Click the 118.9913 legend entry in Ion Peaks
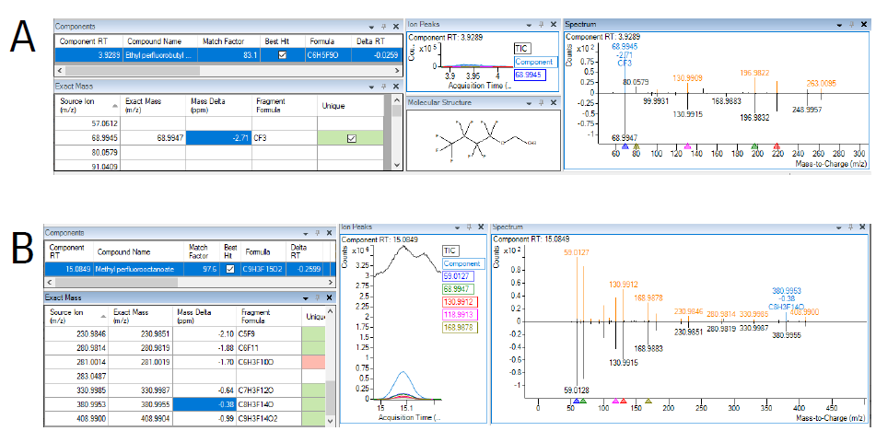 (461, 315)
